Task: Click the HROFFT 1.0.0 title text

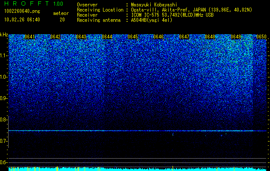Action: tap(34, 3)
